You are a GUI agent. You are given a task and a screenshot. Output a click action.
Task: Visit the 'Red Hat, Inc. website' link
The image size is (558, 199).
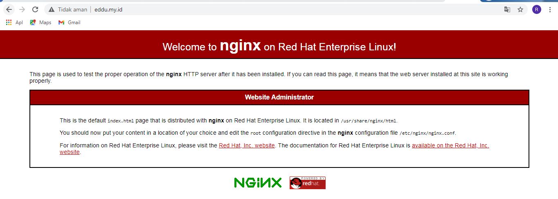click(247, 145)
